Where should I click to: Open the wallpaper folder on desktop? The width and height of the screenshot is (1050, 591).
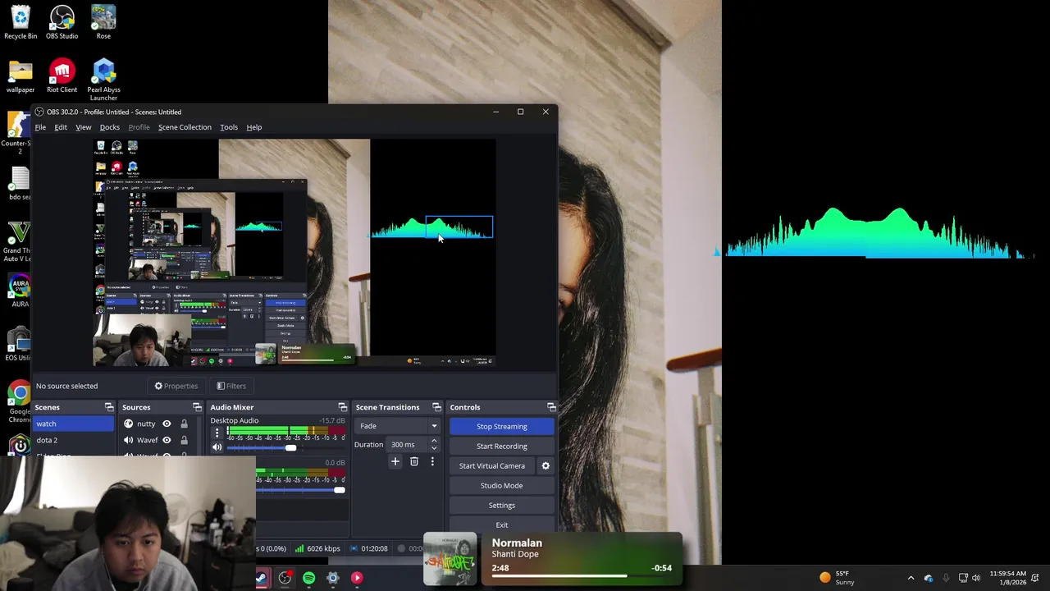21,76
